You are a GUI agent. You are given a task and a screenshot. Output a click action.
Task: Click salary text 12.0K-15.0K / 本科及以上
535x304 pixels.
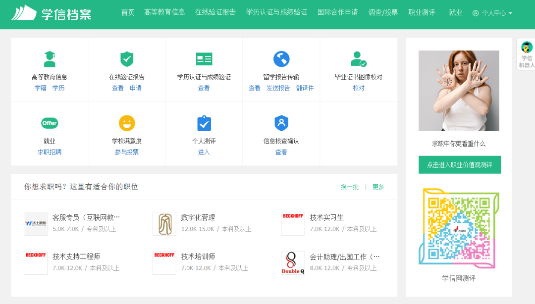(x=216, y=229)
